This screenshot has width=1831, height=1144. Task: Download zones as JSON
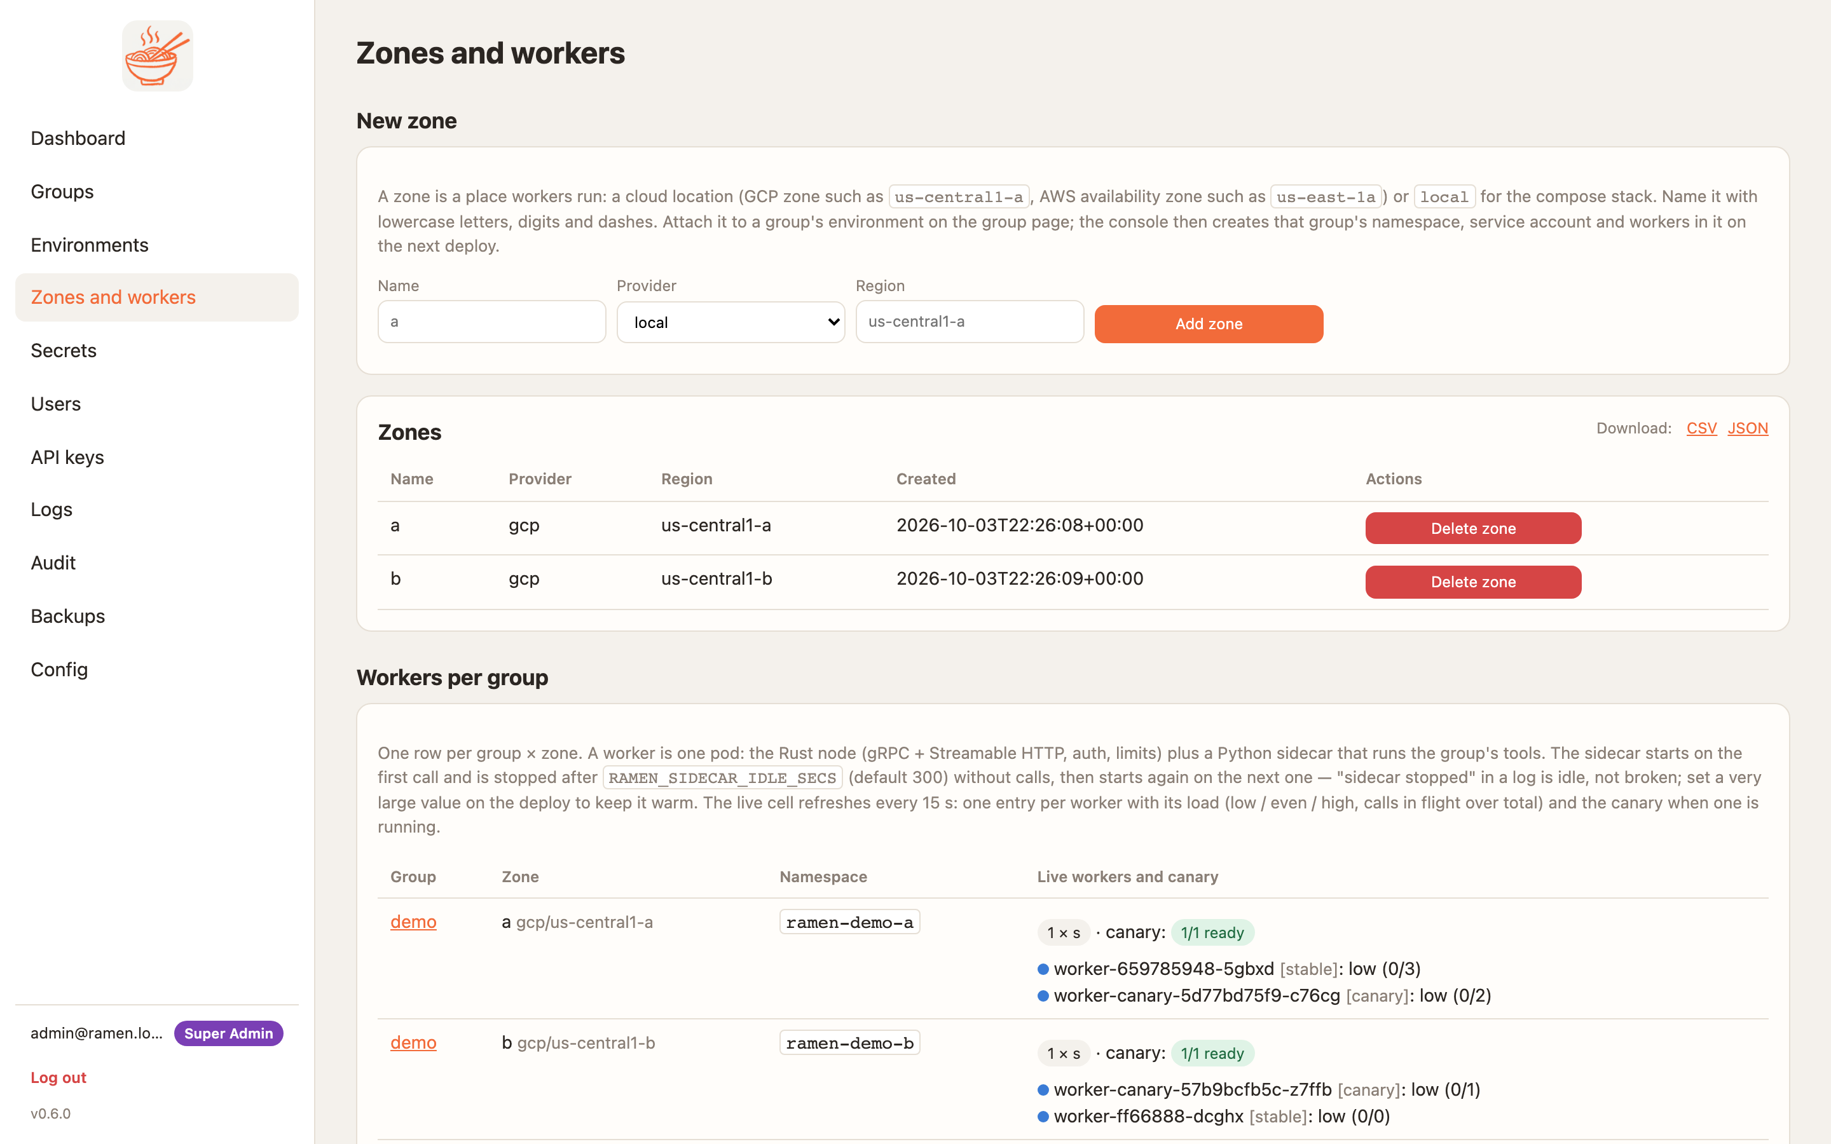click(x=1748, y=428)
